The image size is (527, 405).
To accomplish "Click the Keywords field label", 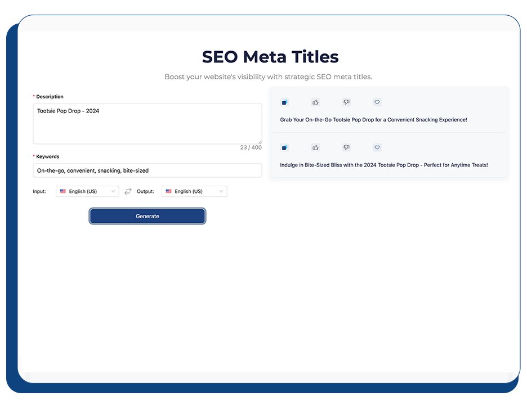I will click(x=48, y=156).
